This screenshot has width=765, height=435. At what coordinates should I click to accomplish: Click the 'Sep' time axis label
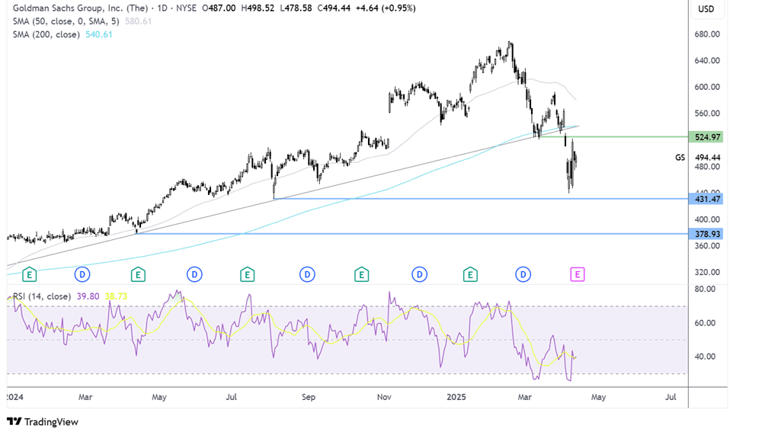(x=309, y=397)
